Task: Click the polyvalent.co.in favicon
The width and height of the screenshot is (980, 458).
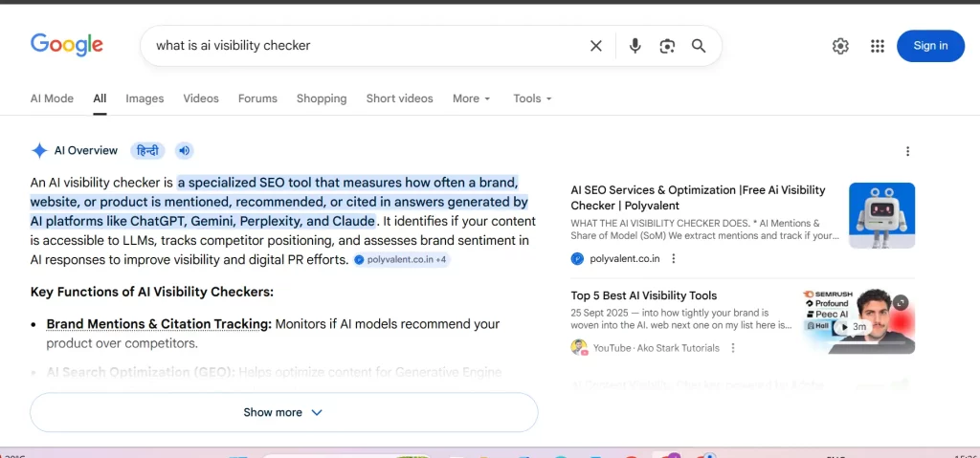Action: pos(577,259)
